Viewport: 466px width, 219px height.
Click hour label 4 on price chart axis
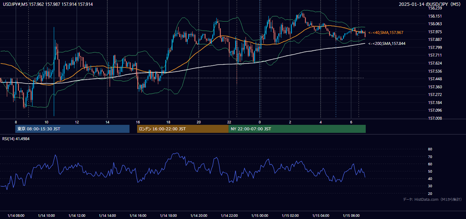[321, 122]
